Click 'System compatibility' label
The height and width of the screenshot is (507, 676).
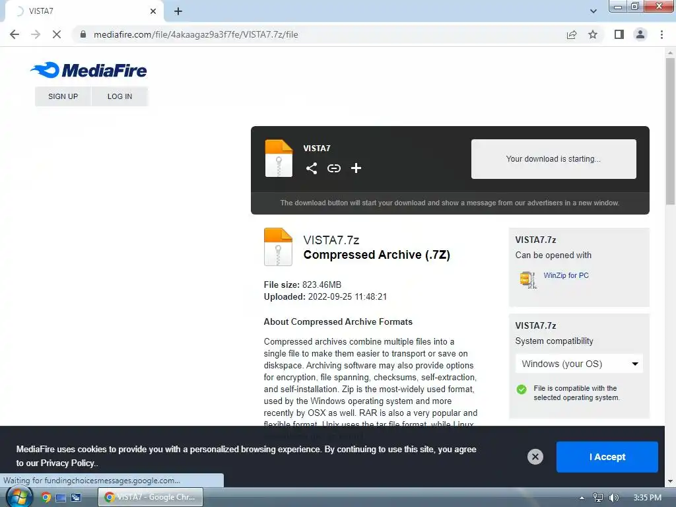pyautogui.click(x=554, y=341)
